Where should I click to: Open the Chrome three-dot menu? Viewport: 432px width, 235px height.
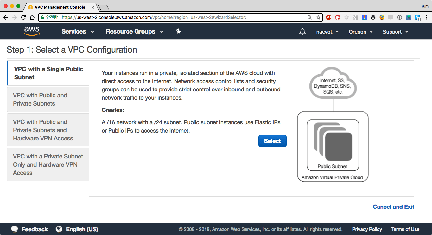click(426, 17)
